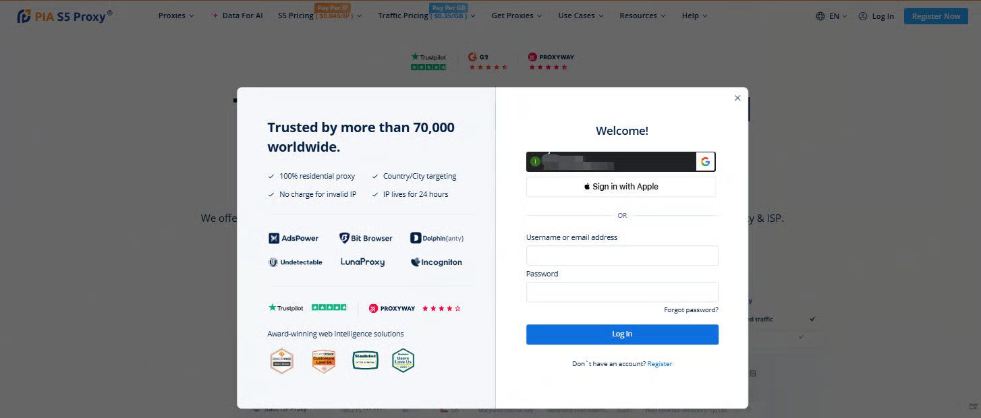
Task: Open the Resources dropdown
Action: (x=642, y=16)
